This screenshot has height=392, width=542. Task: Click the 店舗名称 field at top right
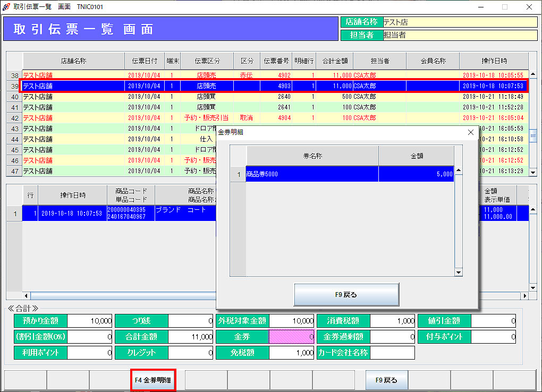460,22
